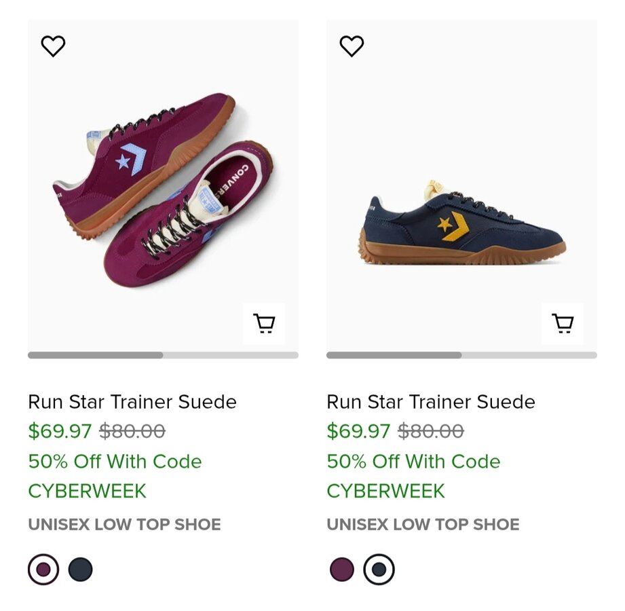Click right product's 50% Off With Code text

pos(413,462)
